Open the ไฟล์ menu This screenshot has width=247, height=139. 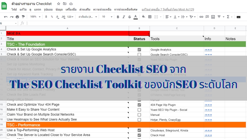pos(14,10)
